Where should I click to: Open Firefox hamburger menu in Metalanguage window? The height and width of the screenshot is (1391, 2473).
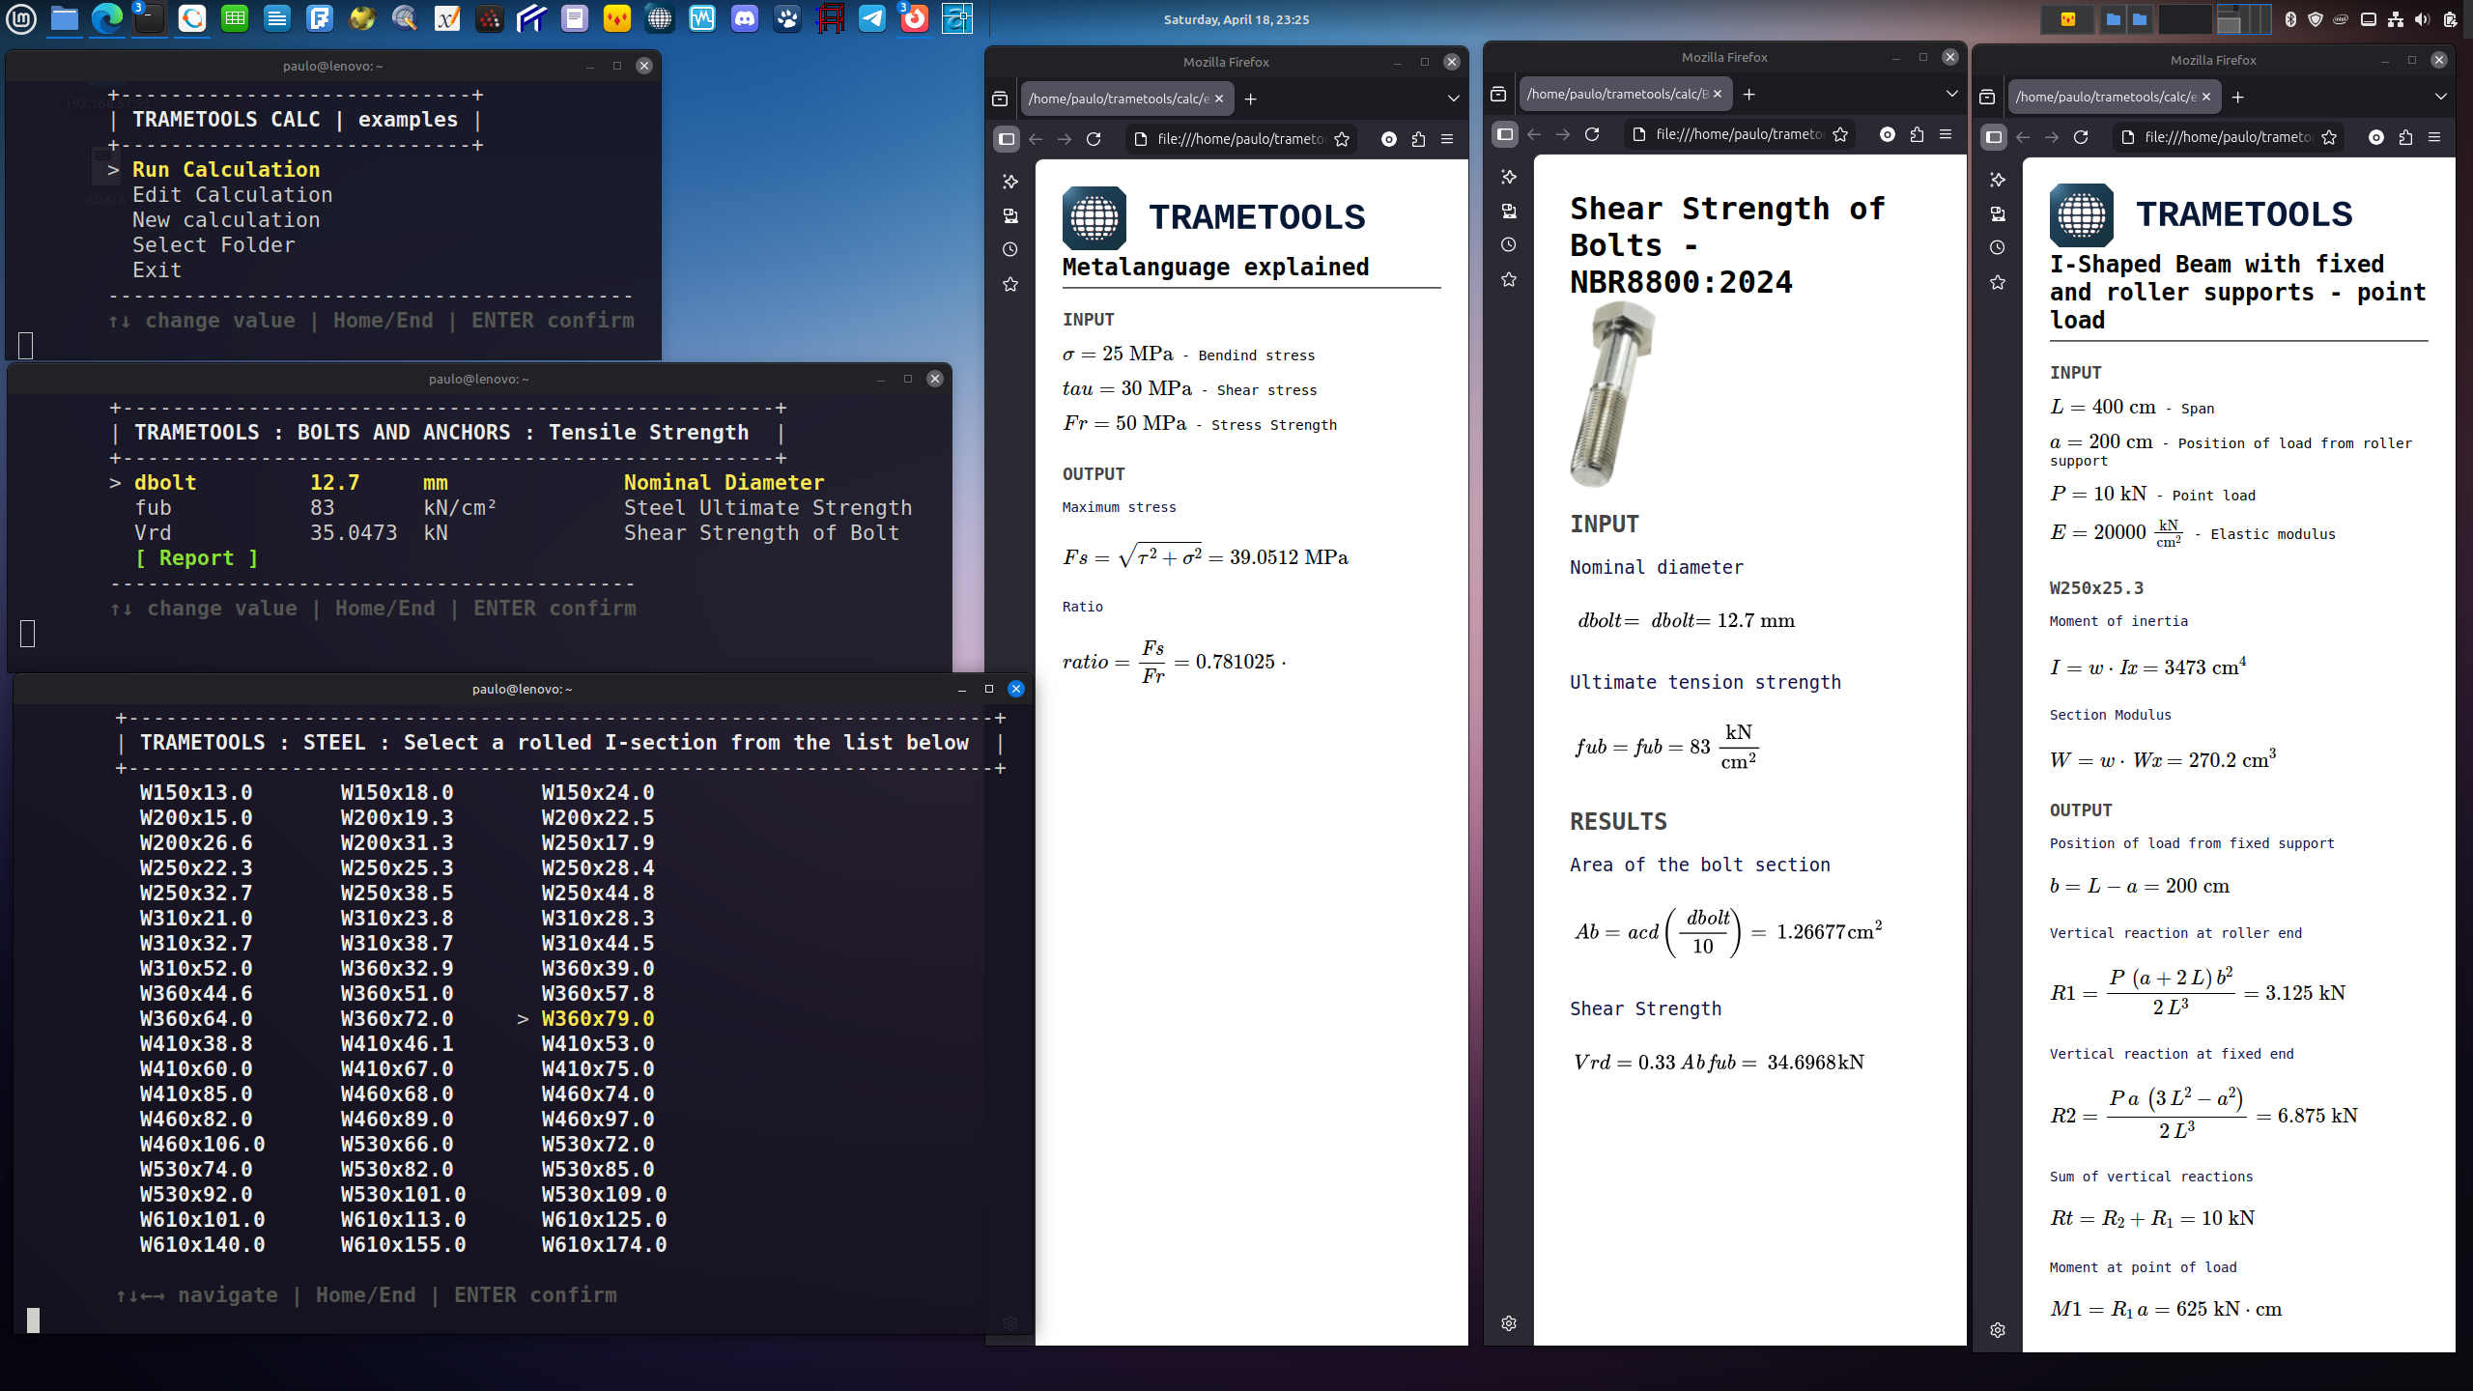tap(1447, 139)
